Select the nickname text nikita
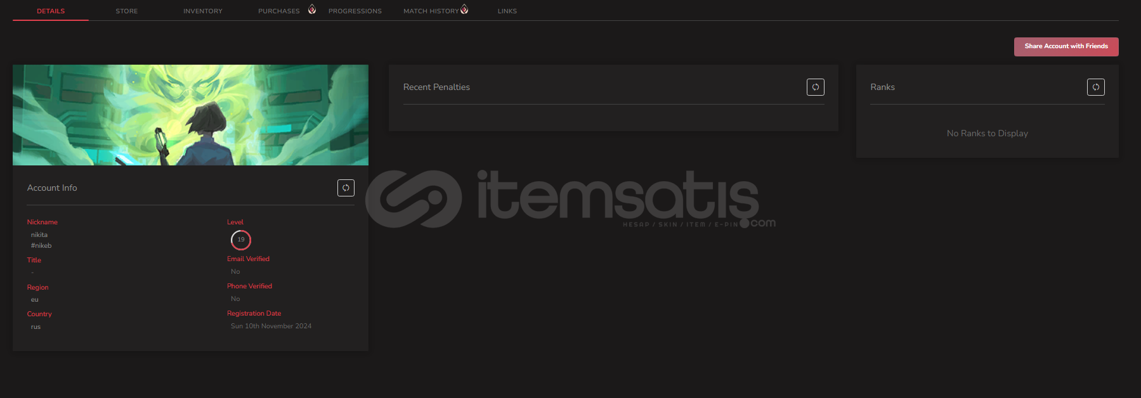The height and width of the screenshot is (398, 1141). [x=39, y=234]
